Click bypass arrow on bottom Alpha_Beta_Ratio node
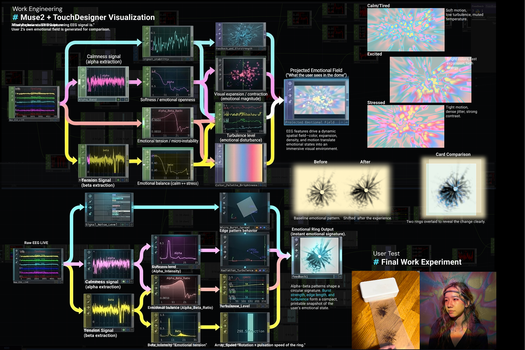525x350 pixels. pos(156,288)
